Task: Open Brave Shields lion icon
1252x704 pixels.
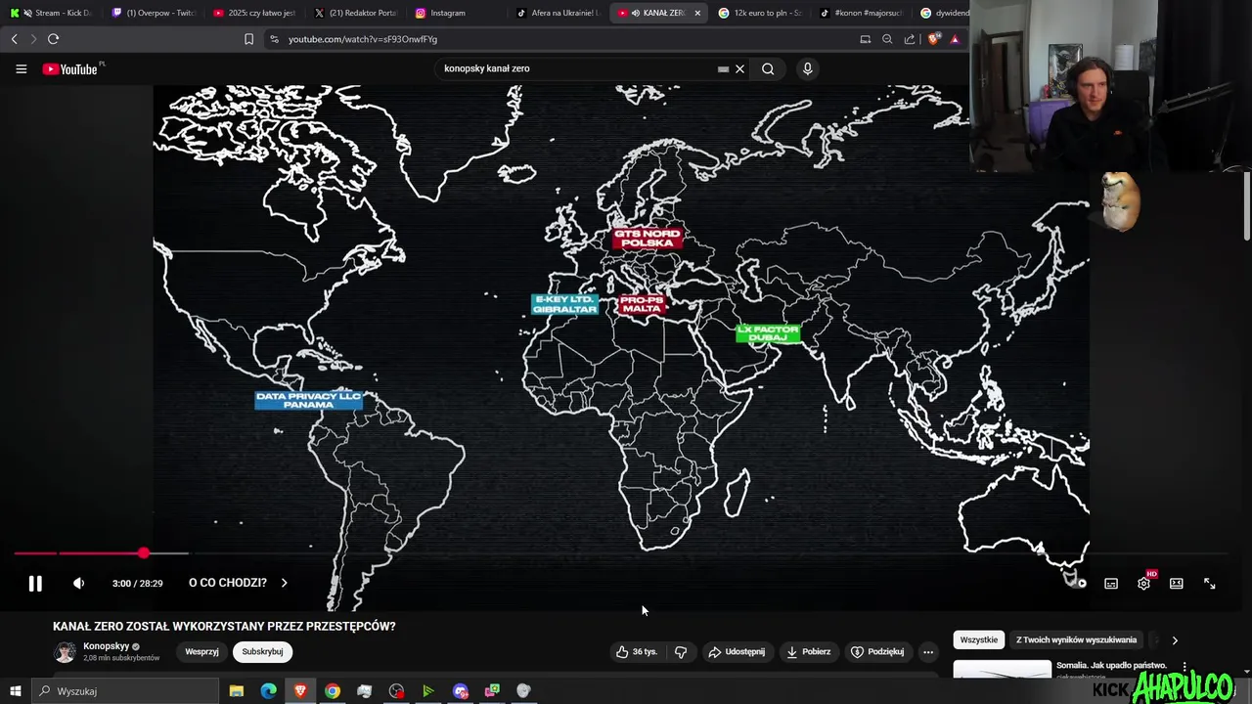Action: (933, 39)
